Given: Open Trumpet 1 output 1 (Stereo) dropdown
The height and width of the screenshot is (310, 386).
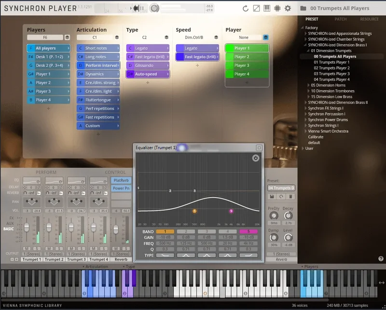Looking at the screenshot, I should pyautogui.click(x=32, y=254).
